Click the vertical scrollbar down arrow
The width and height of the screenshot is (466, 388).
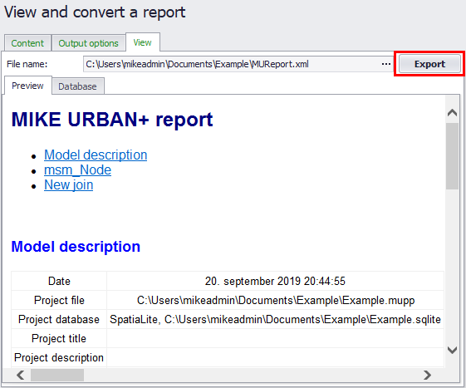452,351
